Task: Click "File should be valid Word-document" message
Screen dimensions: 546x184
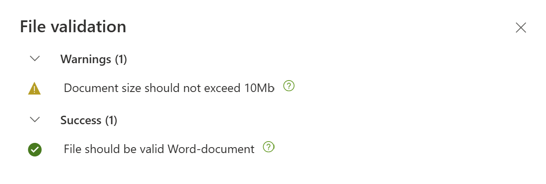Action: pos(159,149)
